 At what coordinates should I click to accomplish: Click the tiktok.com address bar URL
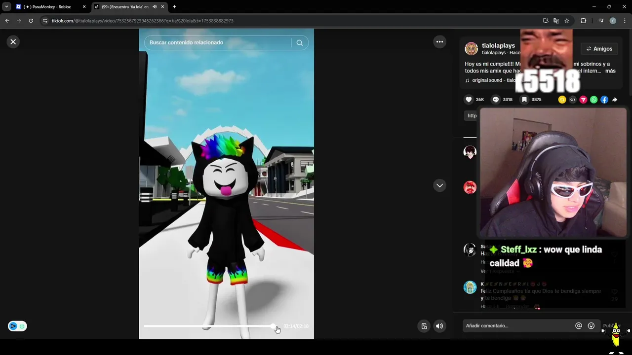coord(143,21)
